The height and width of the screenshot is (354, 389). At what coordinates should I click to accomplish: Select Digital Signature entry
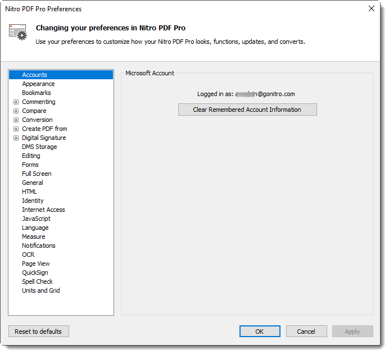click(44, 138)
